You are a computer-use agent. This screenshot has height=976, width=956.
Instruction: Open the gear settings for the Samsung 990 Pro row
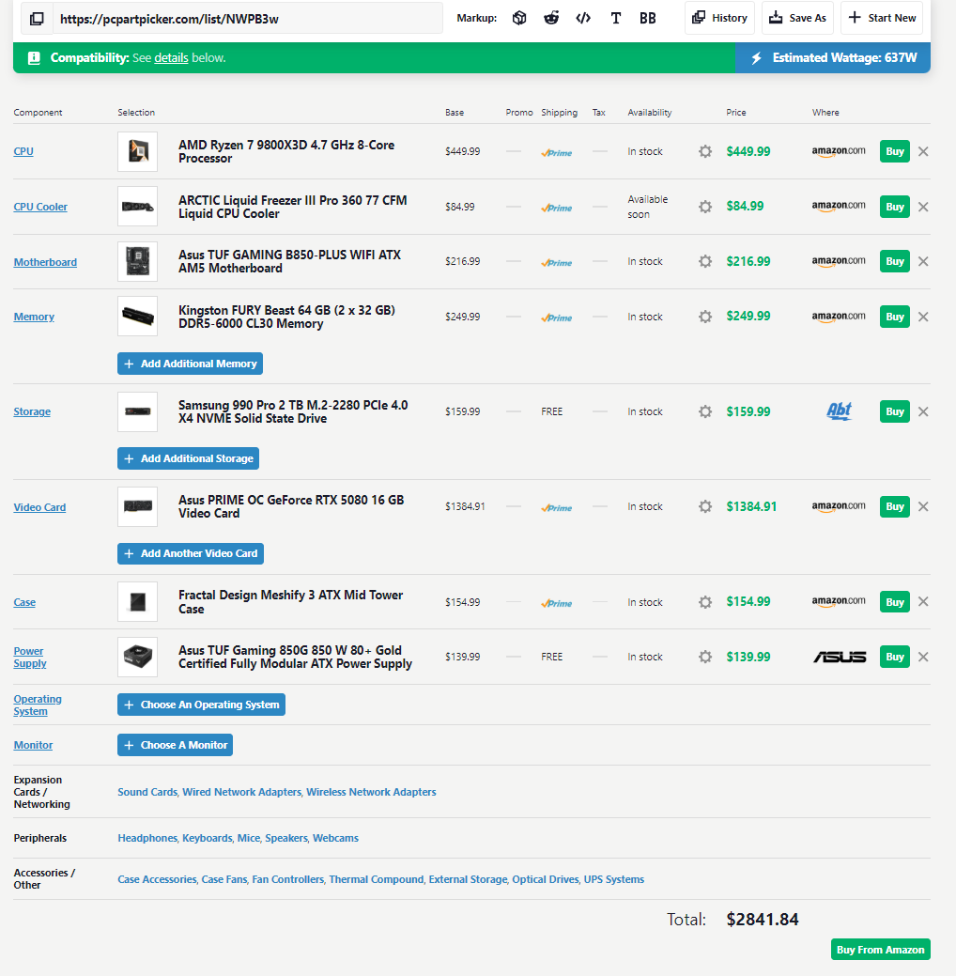(x=705, y=411)
